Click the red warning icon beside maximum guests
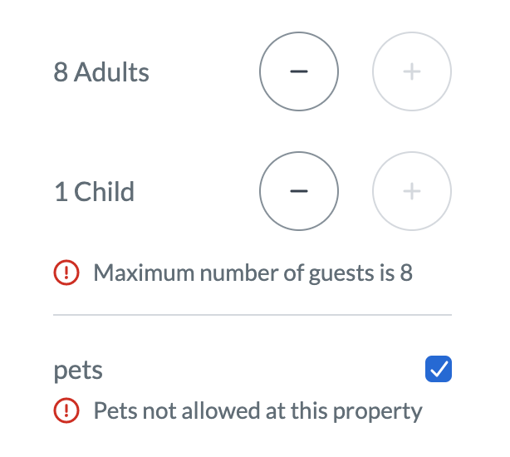510x457 pixels. coord(66,273)
